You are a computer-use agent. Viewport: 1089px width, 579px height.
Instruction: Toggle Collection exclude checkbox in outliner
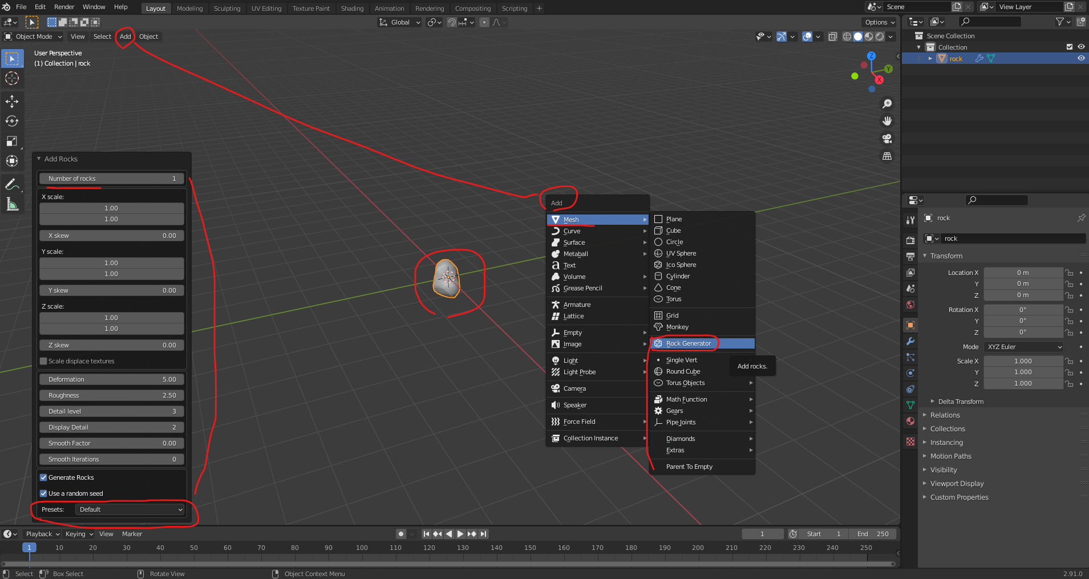click(1070, 47)
